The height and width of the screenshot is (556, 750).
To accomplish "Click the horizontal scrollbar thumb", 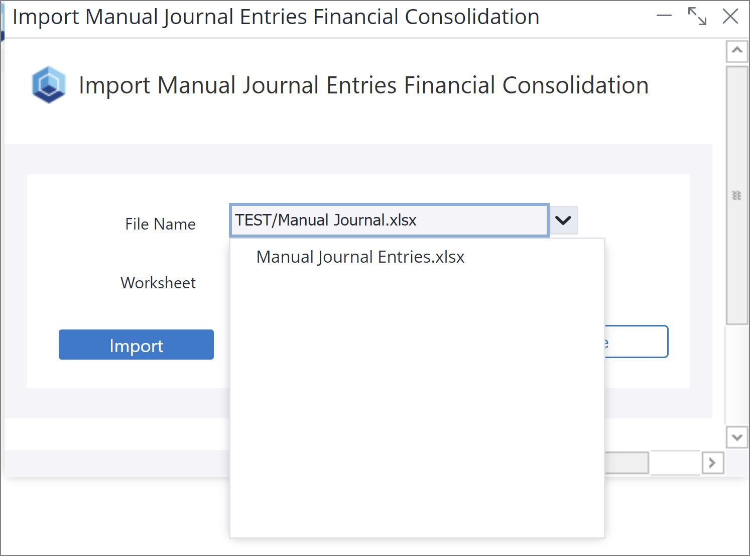I will [x=627, y=463].
